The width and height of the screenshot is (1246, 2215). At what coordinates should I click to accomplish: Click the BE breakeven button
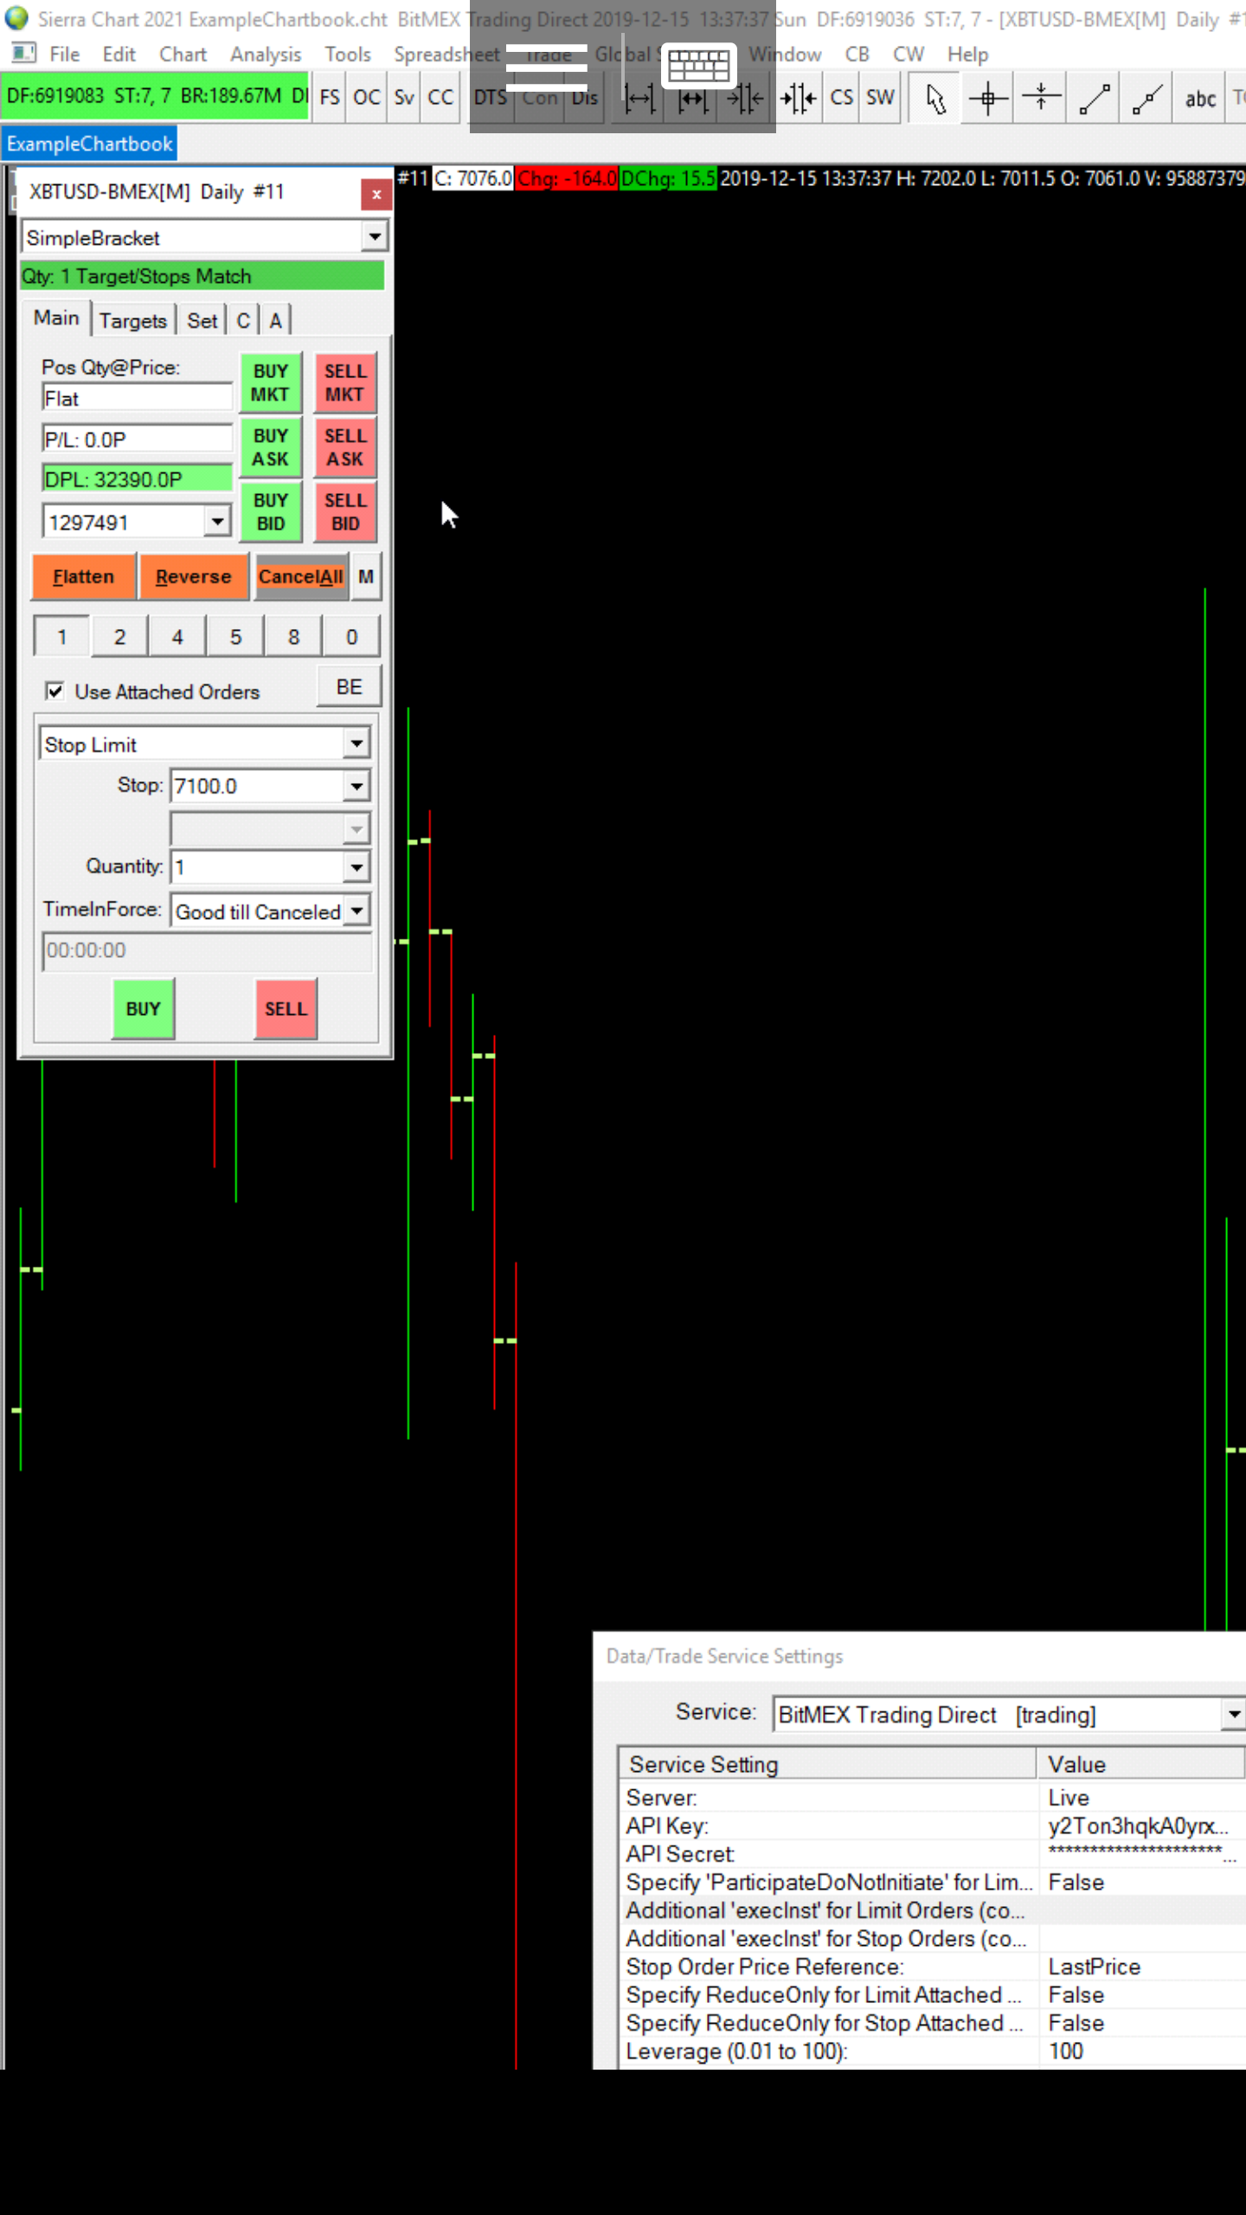tap(349, 687)
